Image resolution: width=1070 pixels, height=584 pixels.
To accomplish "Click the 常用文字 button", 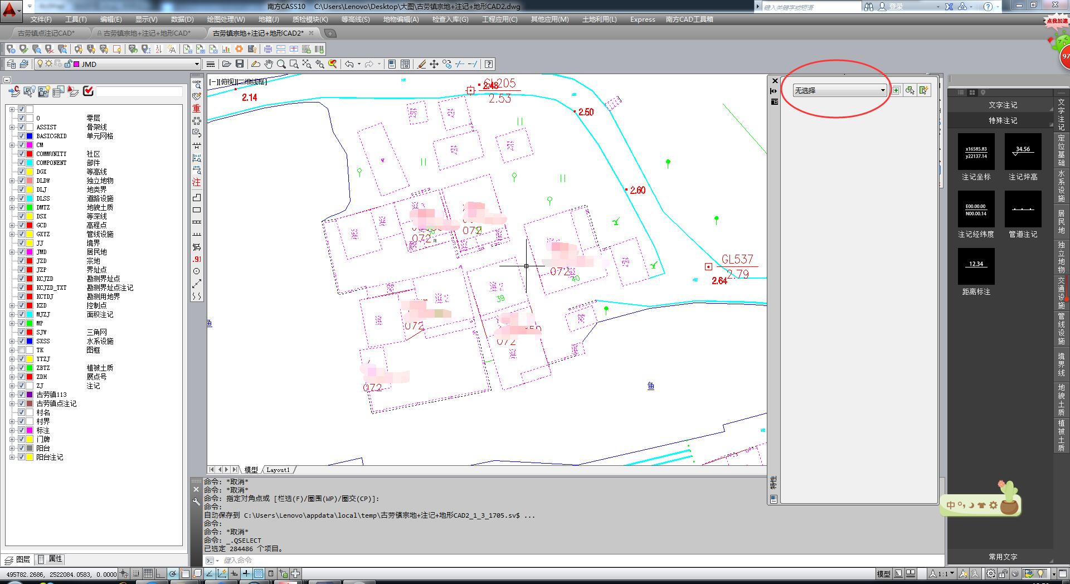I will click(x=1003, y=557).
